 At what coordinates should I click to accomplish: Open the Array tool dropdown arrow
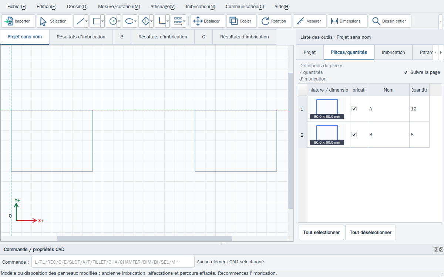184,21
